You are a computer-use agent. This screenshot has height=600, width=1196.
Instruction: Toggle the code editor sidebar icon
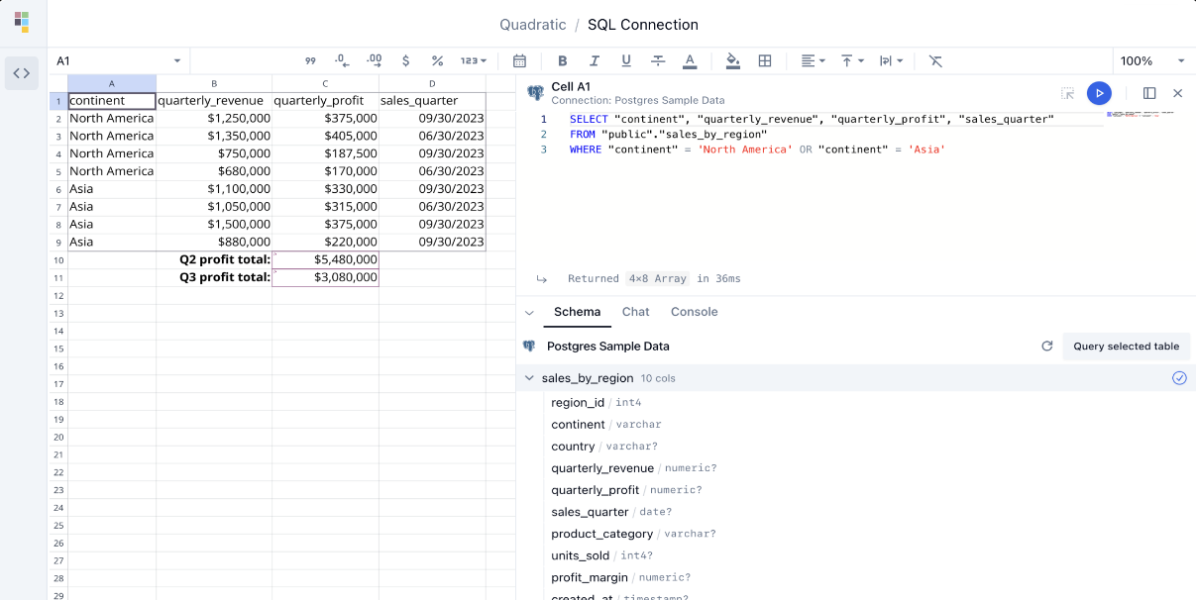point(22,73)
